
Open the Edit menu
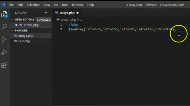pyautogui.click(x=20, y=5)
